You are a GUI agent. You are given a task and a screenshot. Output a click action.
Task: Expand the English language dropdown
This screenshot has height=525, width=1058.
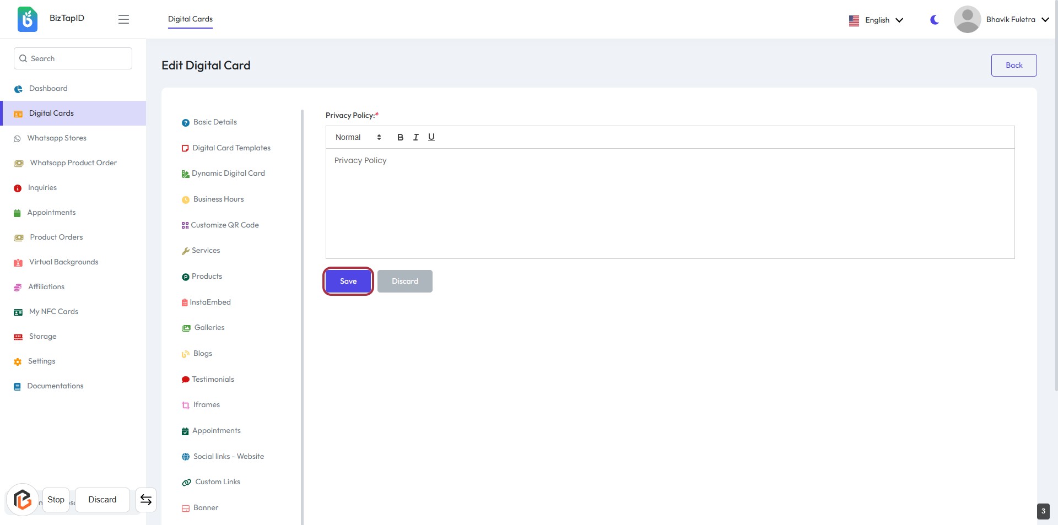(876, 20)
